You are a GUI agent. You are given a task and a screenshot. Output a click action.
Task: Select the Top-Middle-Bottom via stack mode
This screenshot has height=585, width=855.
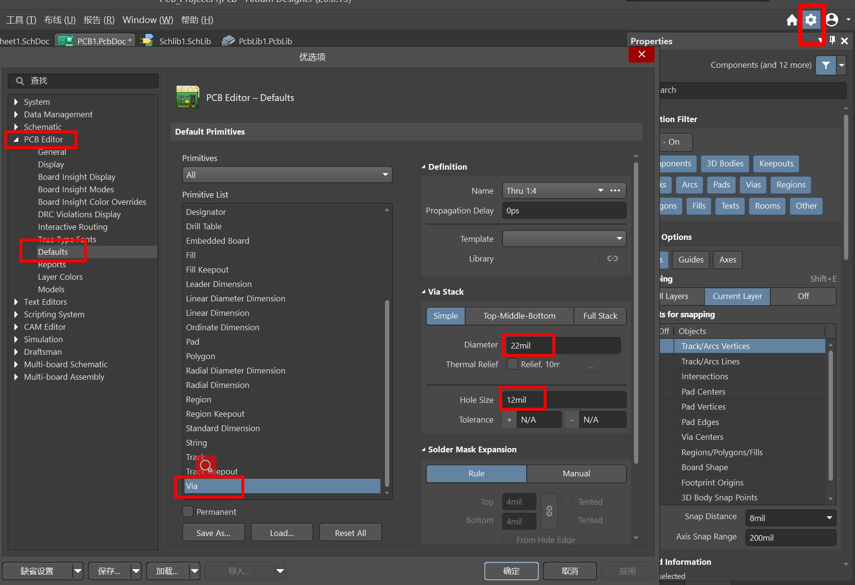[519, 316]
